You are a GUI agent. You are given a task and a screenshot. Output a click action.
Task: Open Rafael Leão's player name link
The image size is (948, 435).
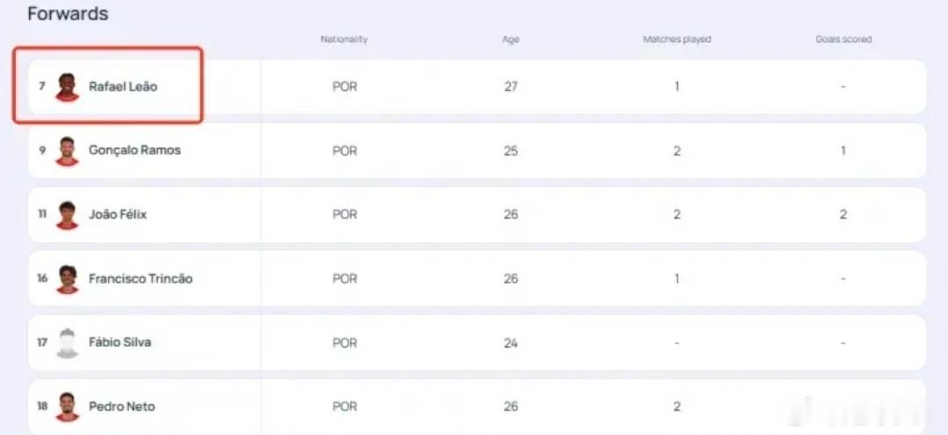(x=124, y=87)
